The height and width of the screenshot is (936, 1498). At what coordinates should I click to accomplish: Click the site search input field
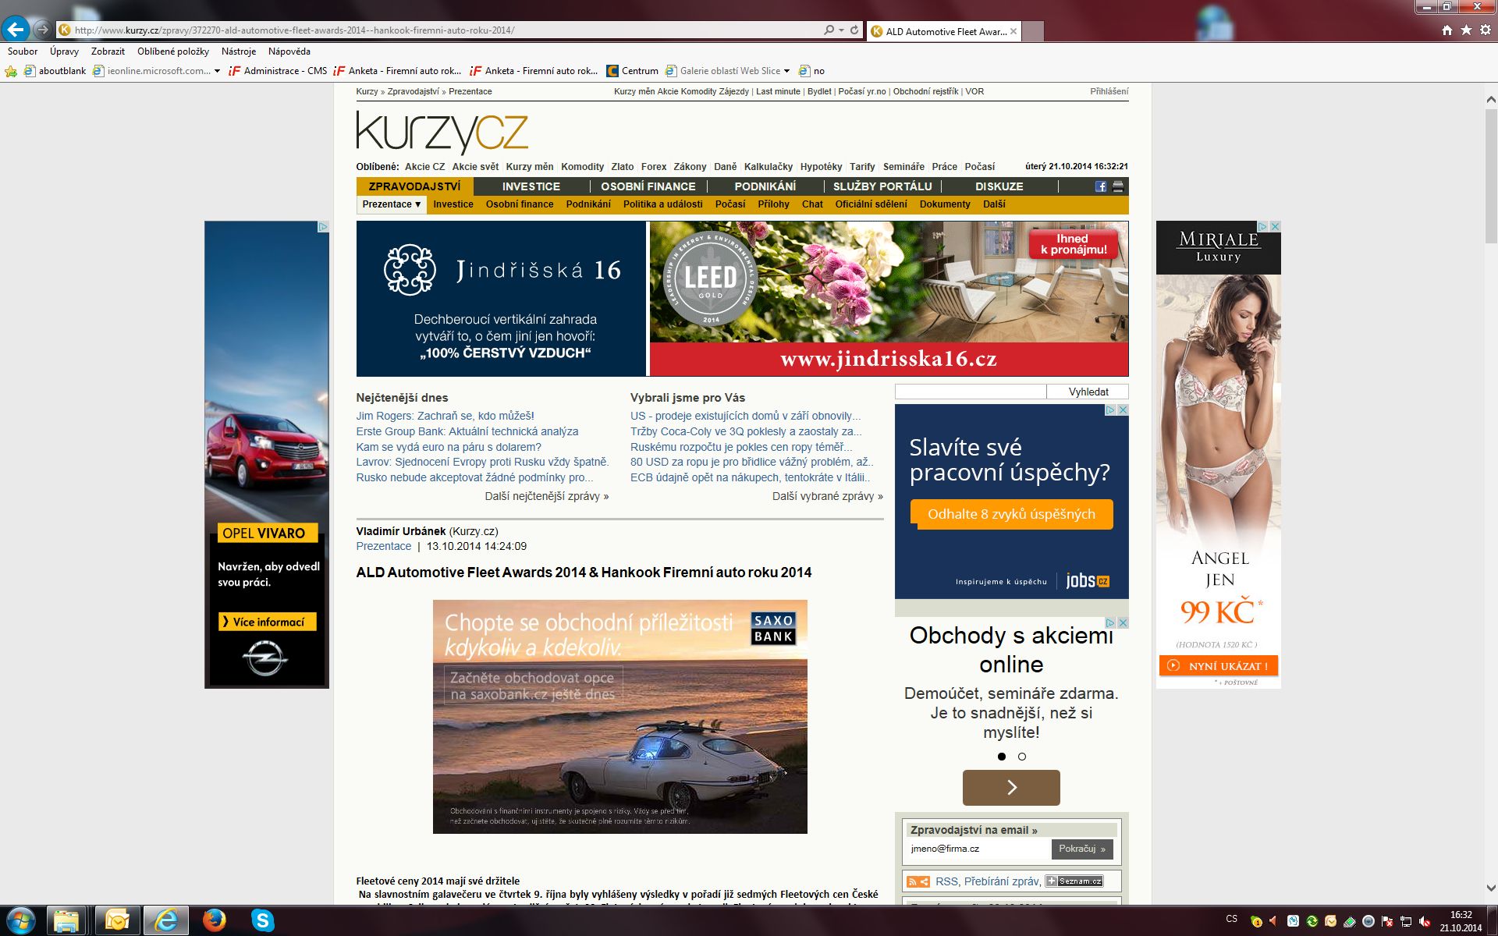971,392
